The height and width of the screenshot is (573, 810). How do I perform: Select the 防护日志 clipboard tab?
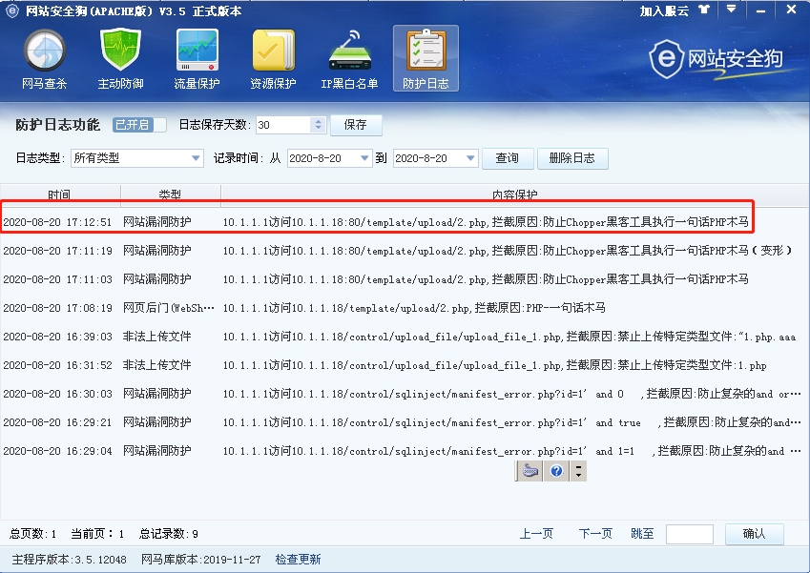point(426,59)
